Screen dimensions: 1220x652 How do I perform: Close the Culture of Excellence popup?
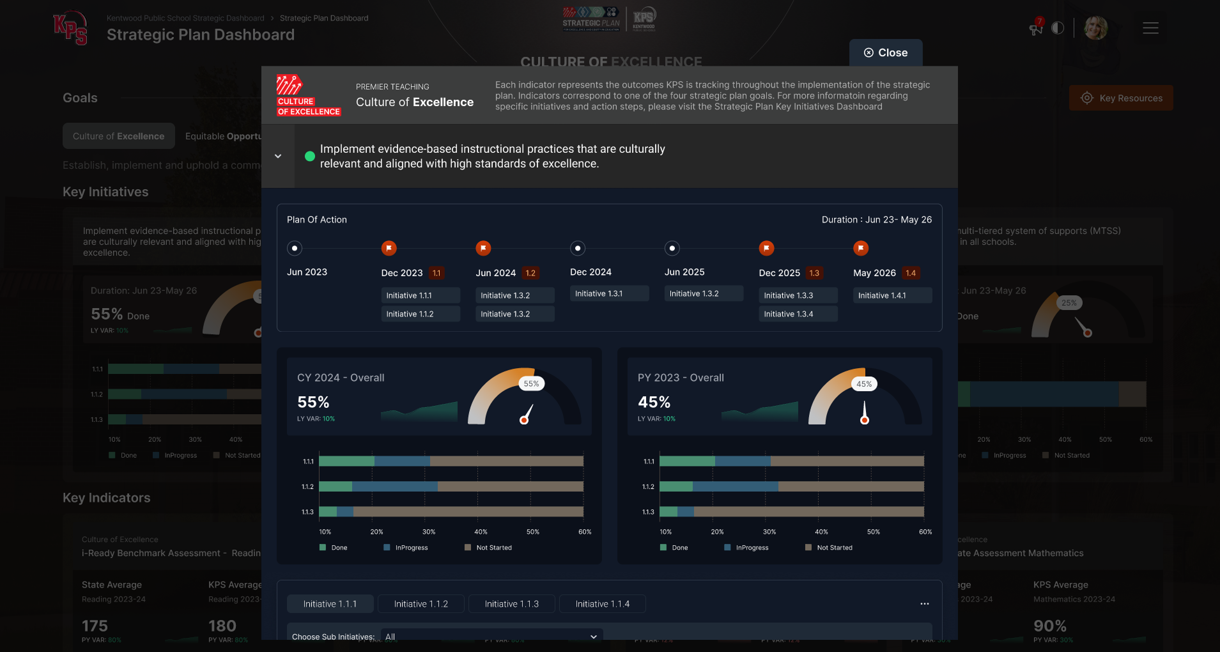point(886,52)
